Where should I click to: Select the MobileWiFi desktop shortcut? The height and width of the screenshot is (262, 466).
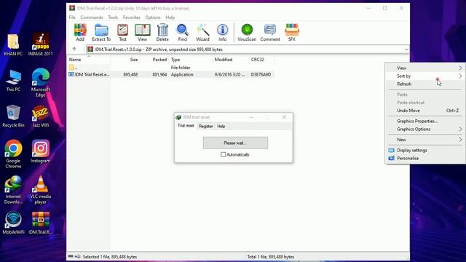point(13,223)
